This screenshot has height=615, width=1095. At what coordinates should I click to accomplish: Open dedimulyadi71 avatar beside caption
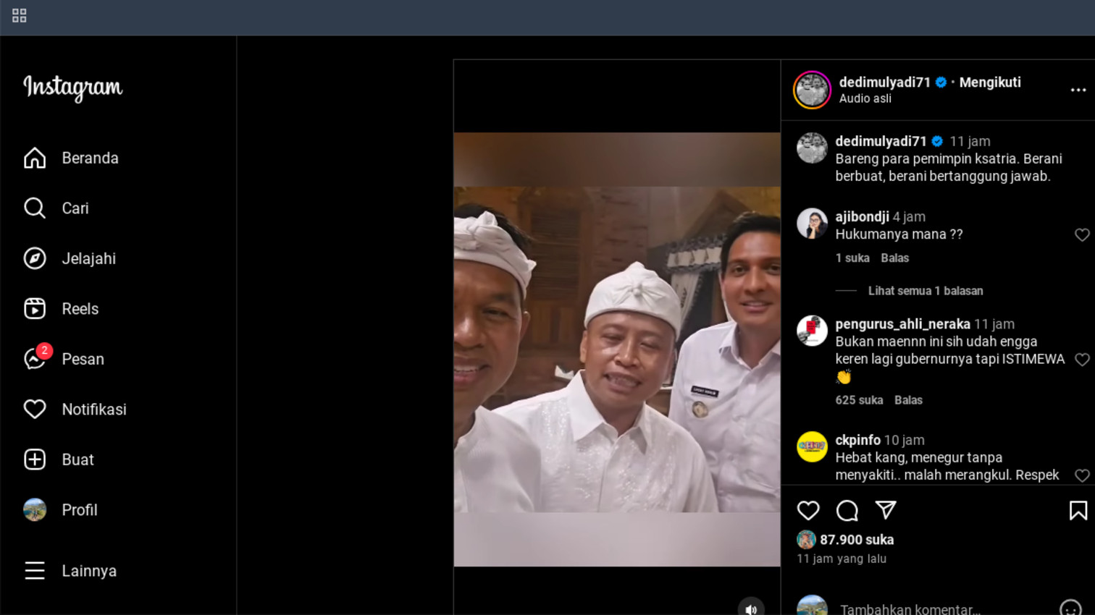(x=812, y=148)
